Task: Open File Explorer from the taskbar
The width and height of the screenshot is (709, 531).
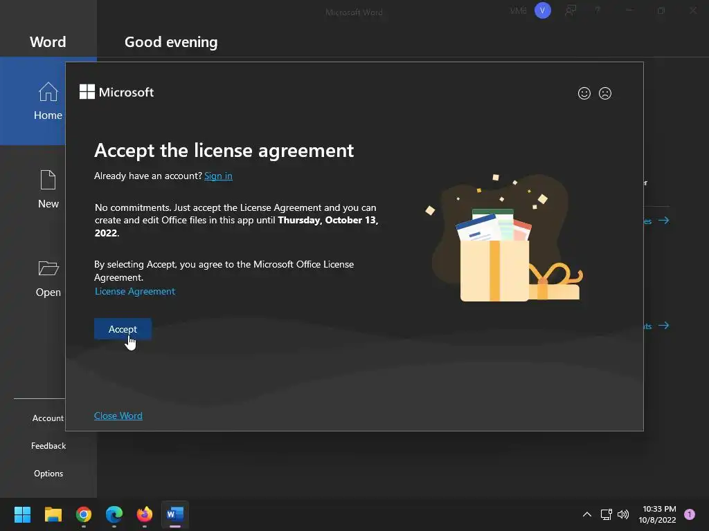Action: [53, 514]
